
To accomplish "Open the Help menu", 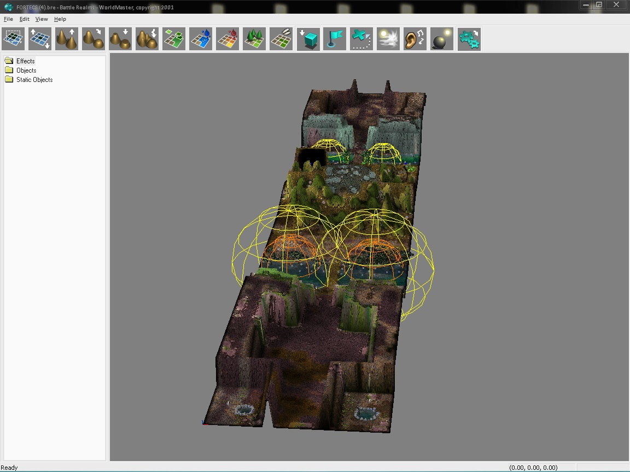I will [x=60, y=19].
